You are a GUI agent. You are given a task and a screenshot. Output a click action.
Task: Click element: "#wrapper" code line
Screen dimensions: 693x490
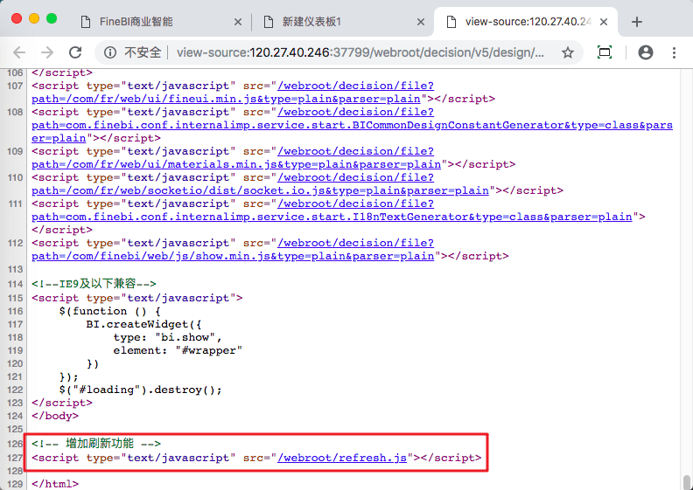click(x=178, y=350)
